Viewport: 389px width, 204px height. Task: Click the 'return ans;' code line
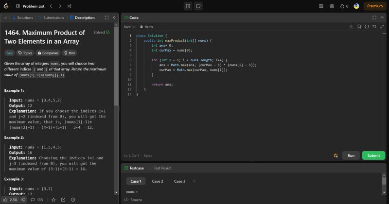162,85
